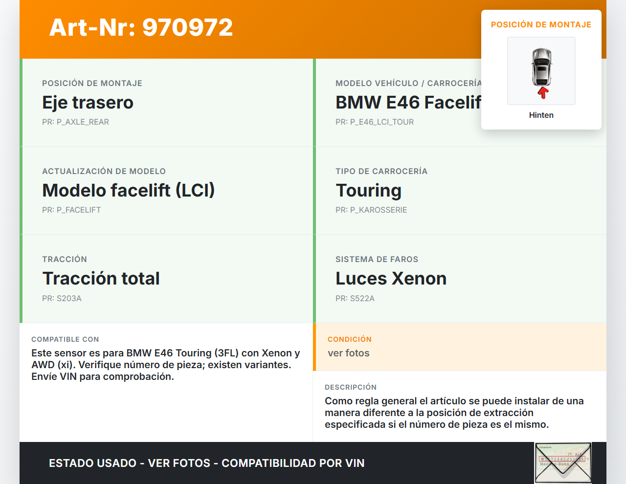Image resolution: width=626 pixels, height=484 pixels.
Task: Click the 'PR: P_KAROSSERIE' code
Action: coord(371,210)
